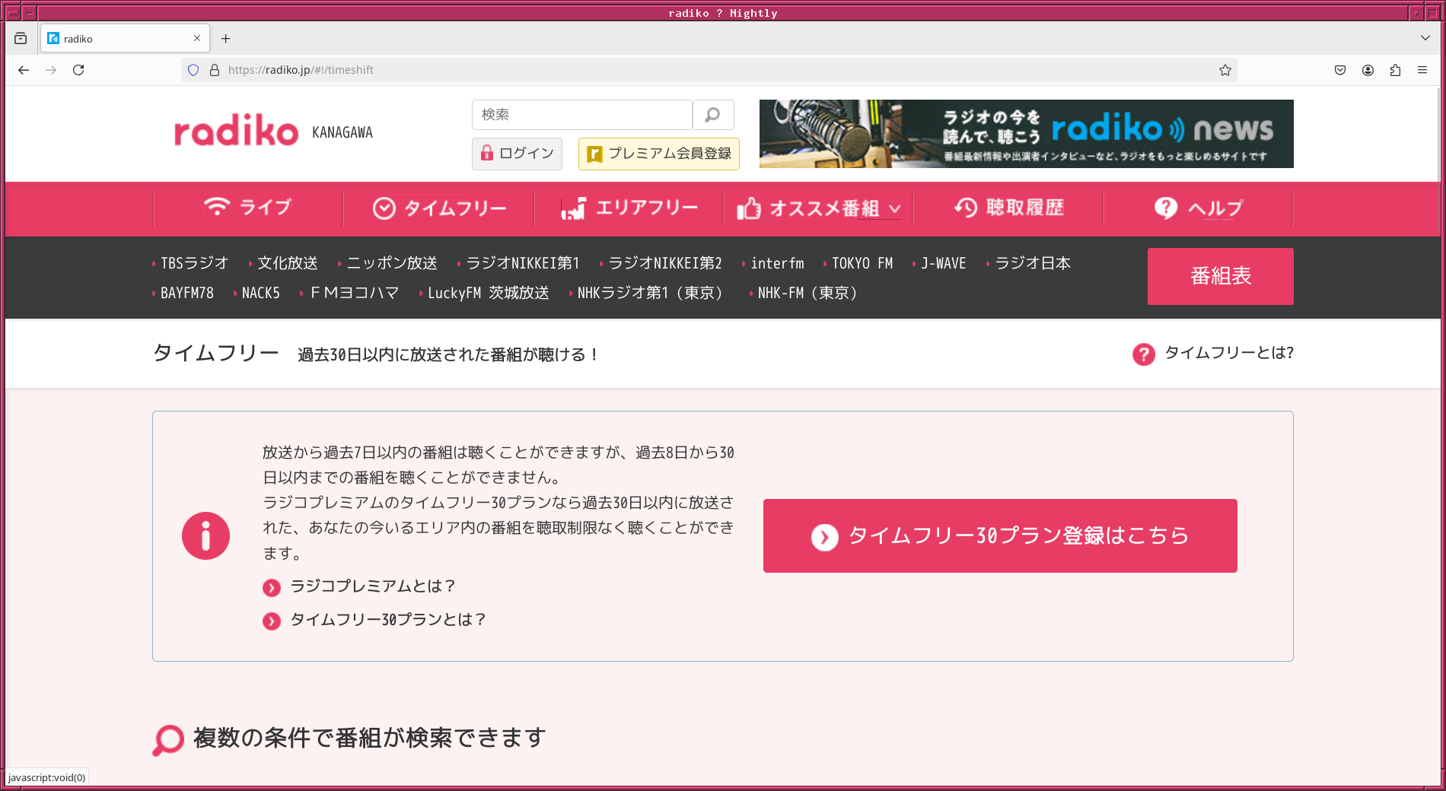
Task: Open 聴取履歴 via its history clock icon
Action: coord(965,208)
